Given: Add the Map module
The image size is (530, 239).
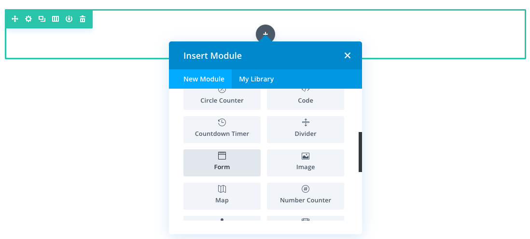Looking at the screenshot, I should click(x=222, y=196).
